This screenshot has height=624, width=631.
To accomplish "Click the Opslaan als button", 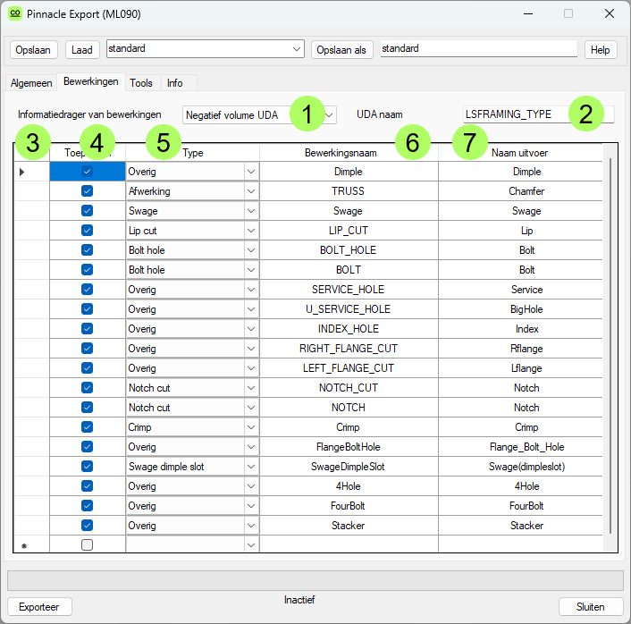I will (x=341, y=50).
